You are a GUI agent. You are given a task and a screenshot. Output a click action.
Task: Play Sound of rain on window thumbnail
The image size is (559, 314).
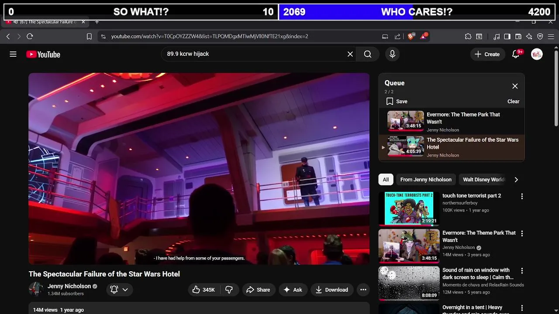click(x=409, y=283)
